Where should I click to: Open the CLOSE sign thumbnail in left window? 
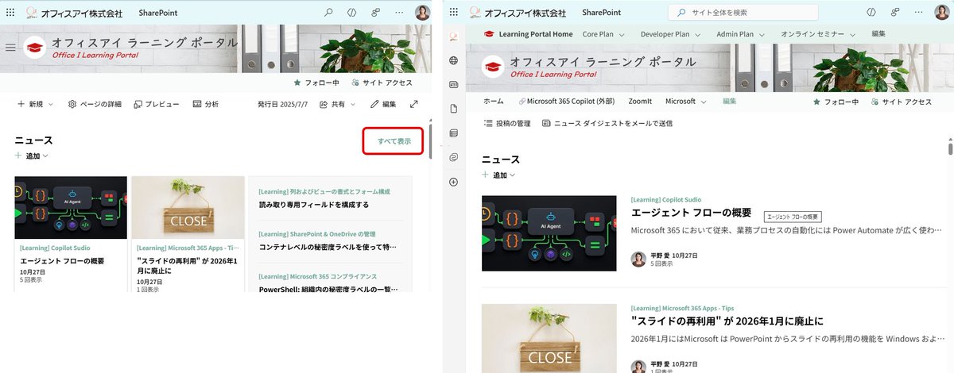[188, 207]
